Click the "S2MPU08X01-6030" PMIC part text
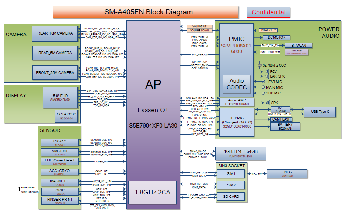The image size is (345, 215). [237, 49]
